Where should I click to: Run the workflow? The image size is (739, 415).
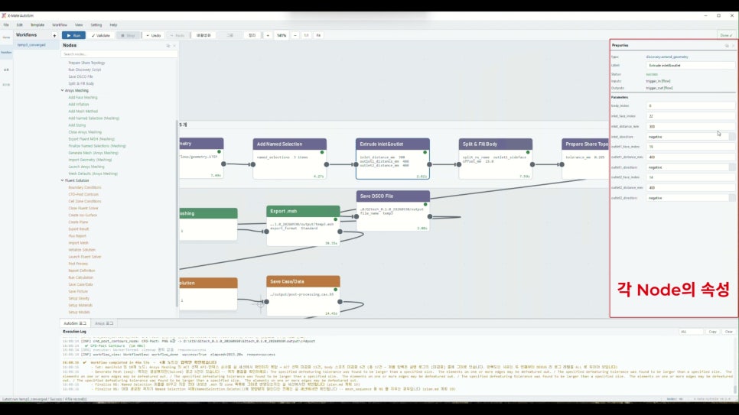73,35
